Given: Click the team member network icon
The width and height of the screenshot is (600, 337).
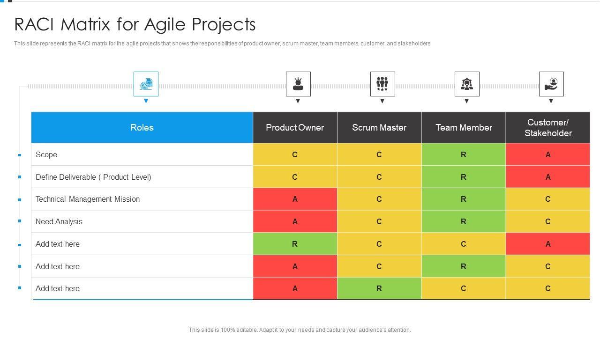Looking at the screenshot, I should point(467,84).
